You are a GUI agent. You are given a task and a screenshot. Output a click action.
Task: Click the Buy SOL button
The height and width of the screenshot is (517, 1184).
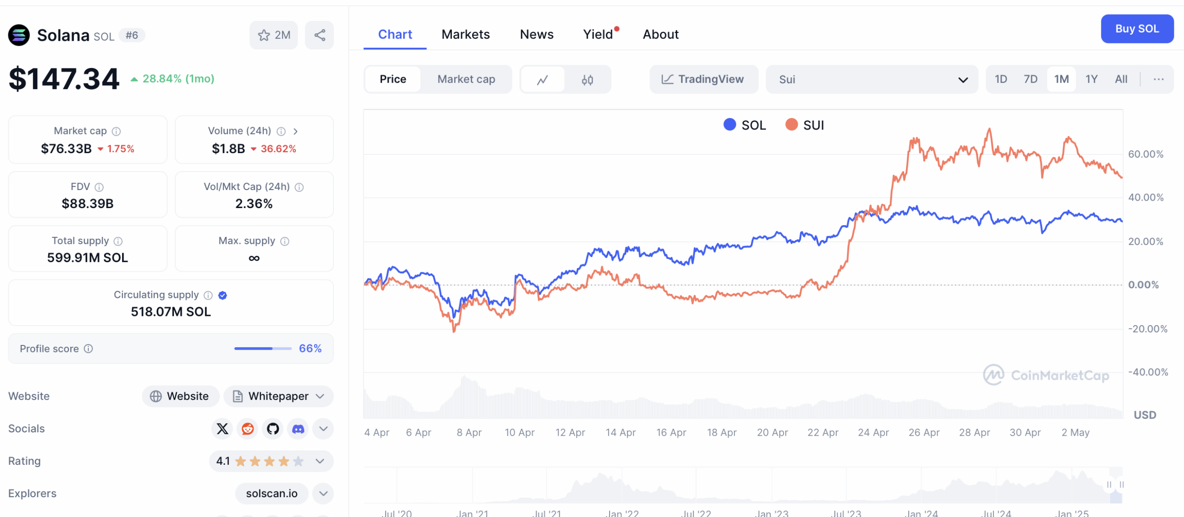[x=1137, y=29]
